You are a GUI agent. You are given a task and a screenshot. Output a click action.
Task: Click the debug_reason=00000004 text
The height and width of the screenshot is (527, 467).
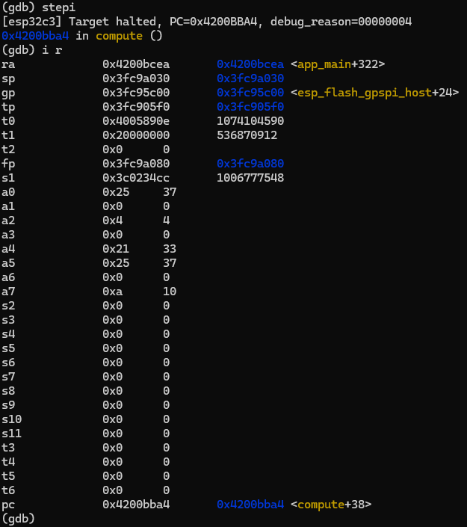point(341,22)
